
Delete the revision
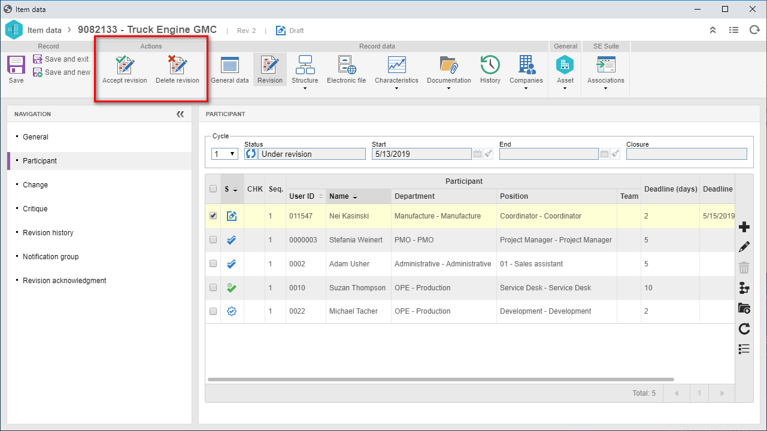coord(177,69)
